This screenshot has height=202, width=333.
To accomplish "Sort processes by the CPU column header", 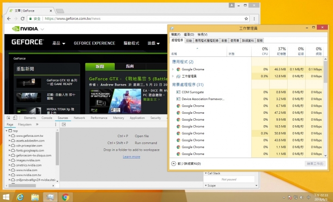I will click(x=260, y=51).
